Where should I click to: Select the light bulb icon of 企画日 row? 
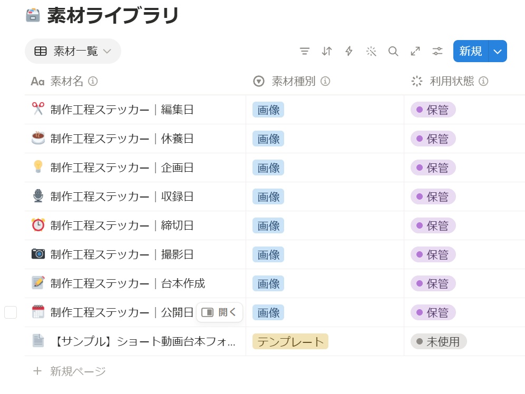tap(38, 167)
